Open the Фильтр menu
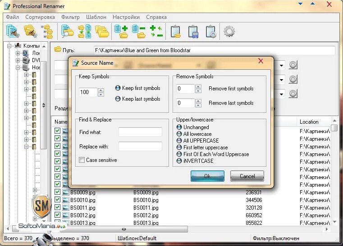 click(70, 17)
